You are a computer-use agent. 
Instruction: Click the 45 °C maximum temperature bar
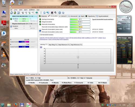coord(80,27)
